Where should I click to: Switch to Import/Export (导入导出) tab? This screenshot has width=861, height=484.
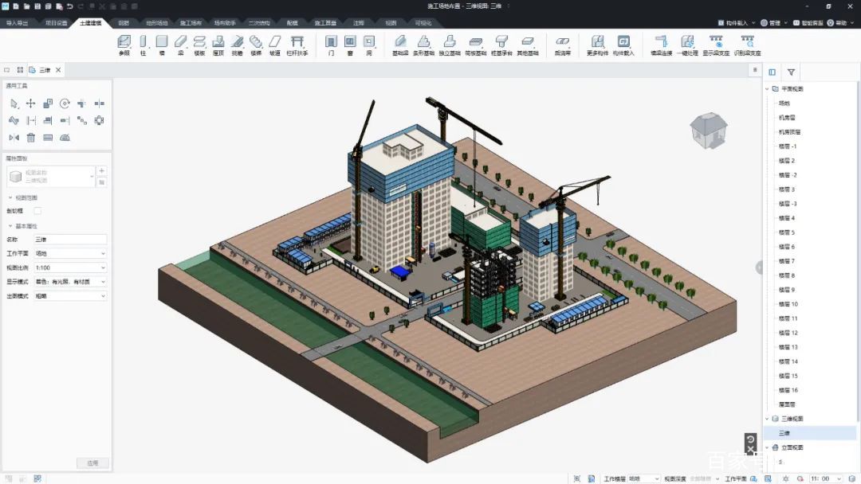[x=17, y=23]
